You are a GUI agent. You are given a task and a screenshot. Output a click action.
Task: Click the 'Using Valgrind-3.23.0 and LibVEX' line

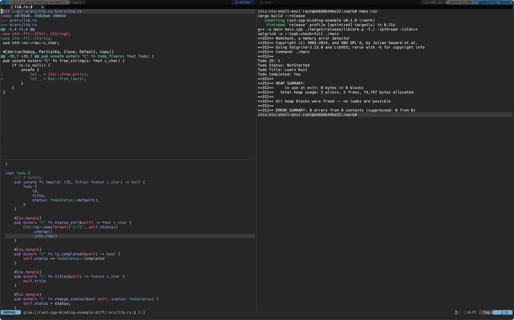coord(341,47)
